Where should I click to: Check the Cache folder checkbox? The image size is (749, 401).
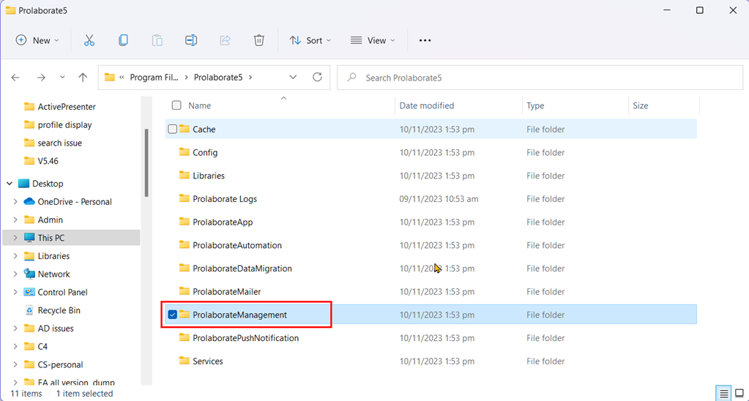coord(173,129)
